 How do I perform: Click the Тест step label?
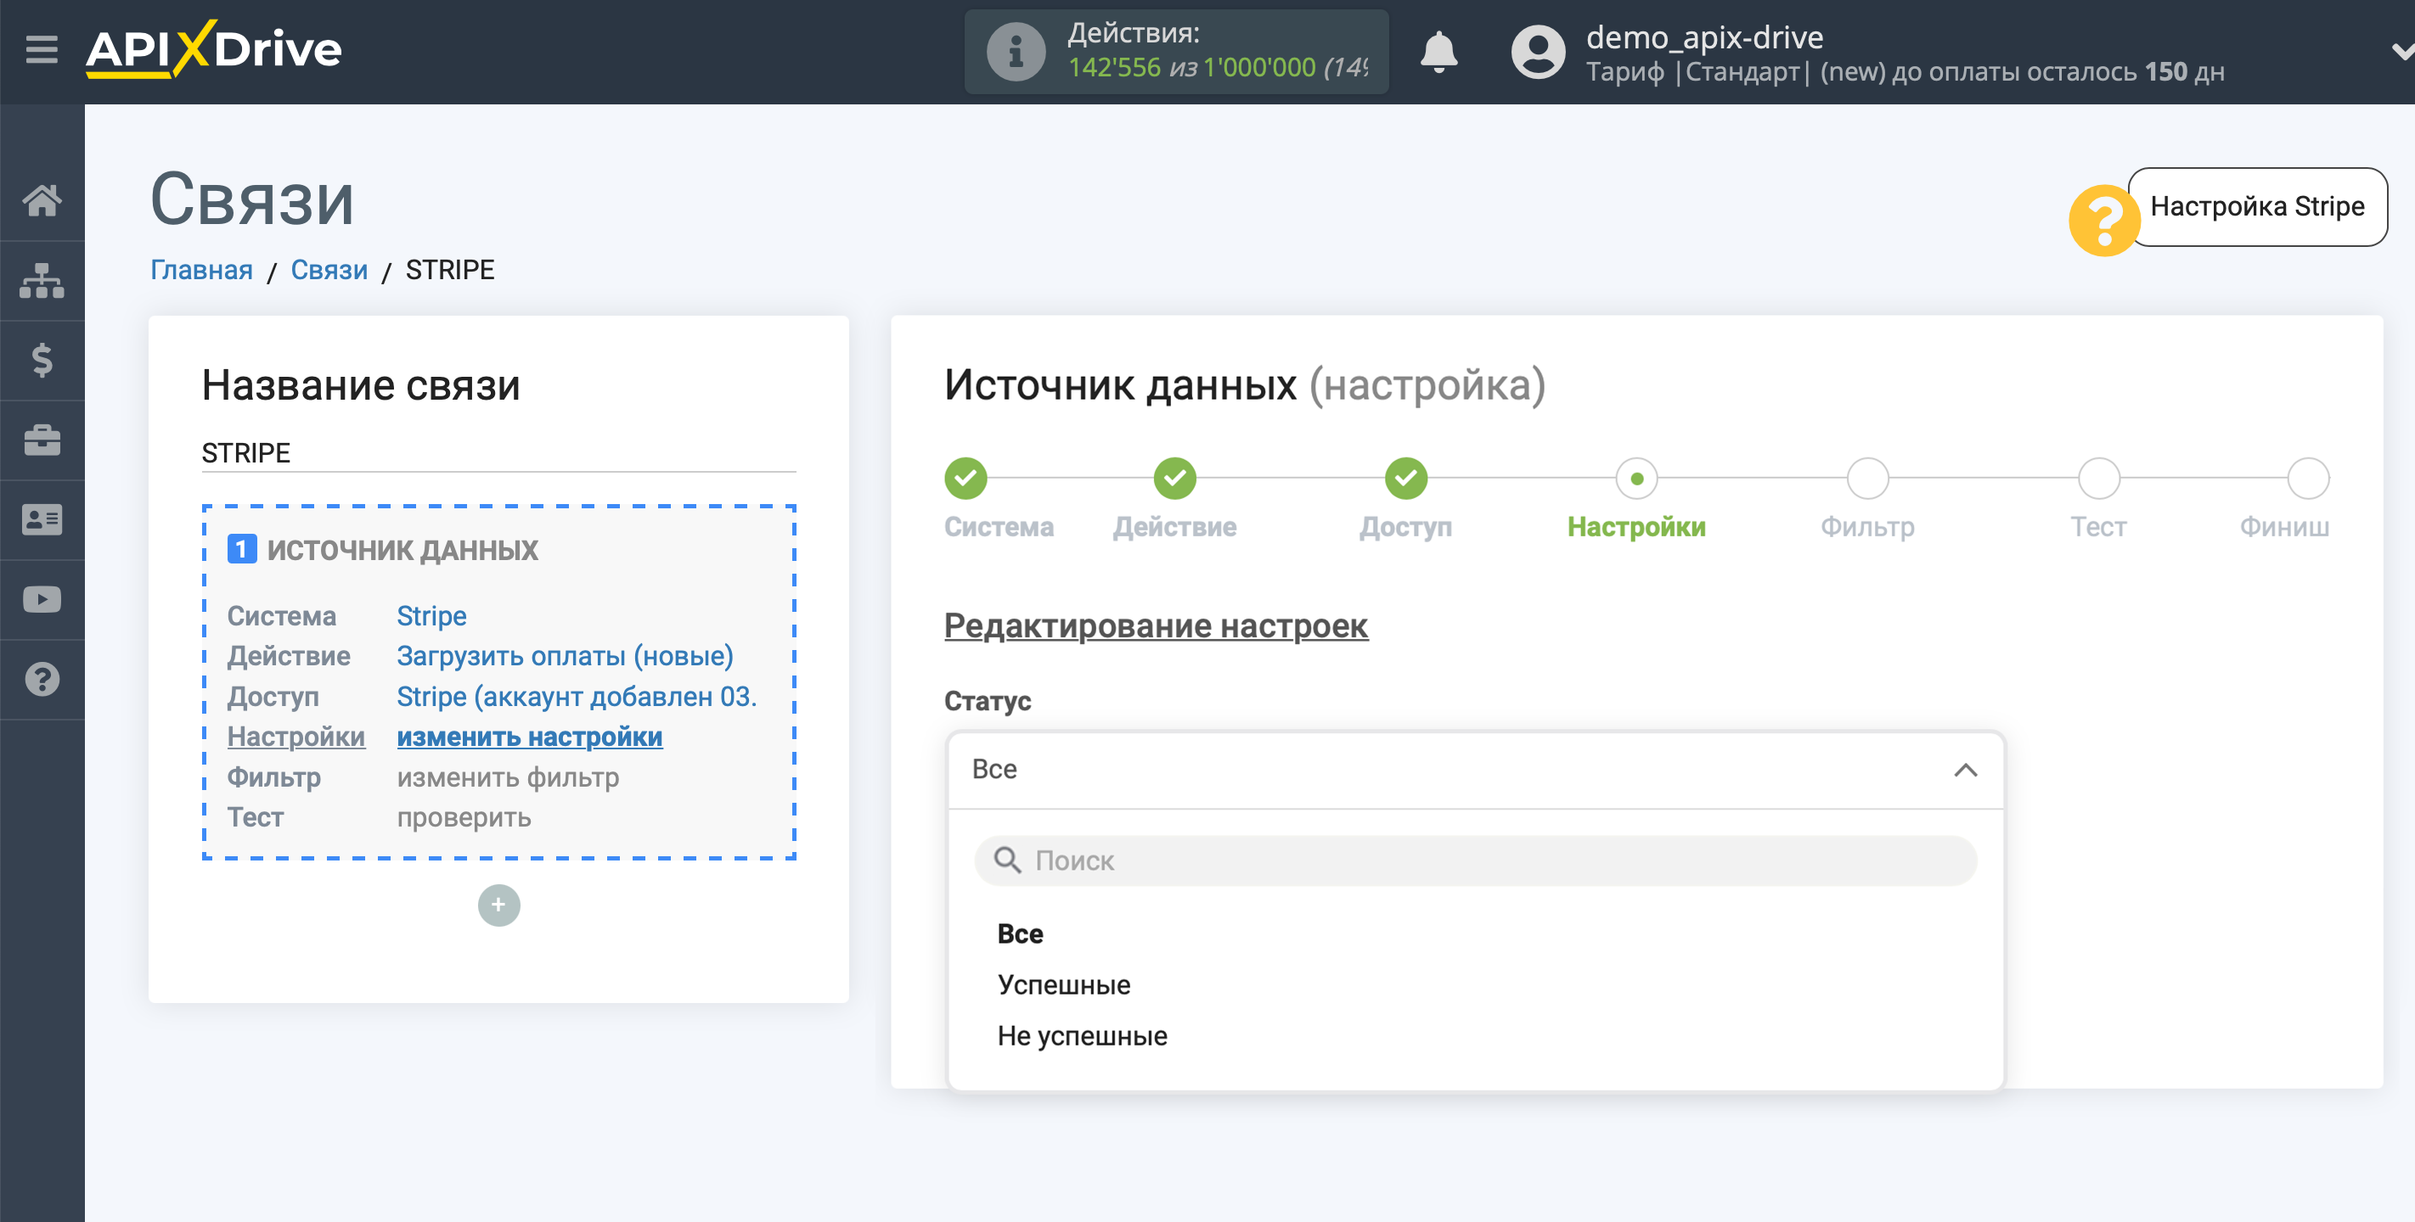[2098, 527]
